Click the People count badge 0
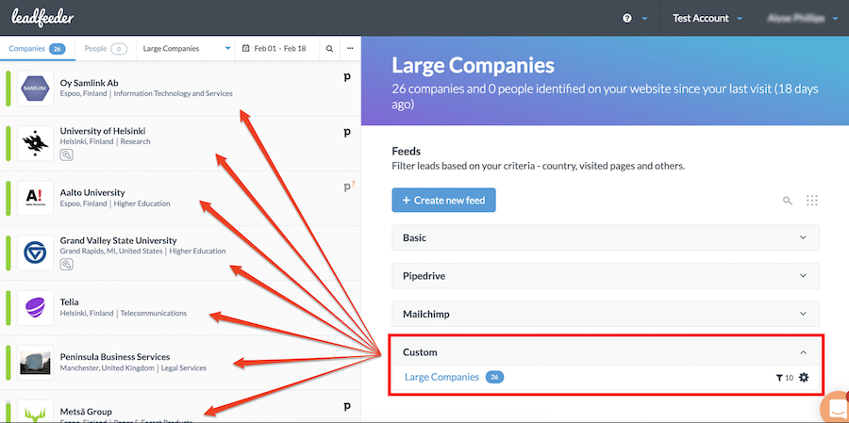Image resolution: width=849 pixels, height=423 pixels. [119, 49]
